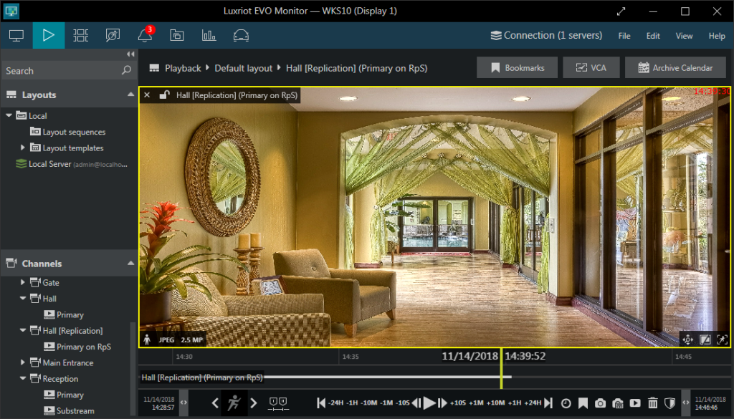Expand the viewport to fullscreen
This screenshot has width=734, height=419.
(723, 339)
